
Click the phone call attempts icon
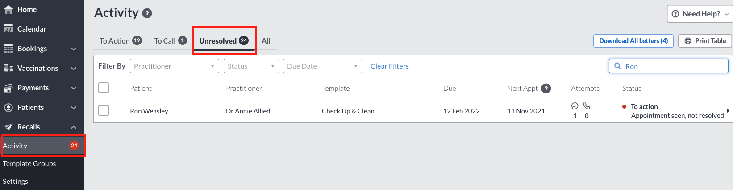click(587, 106)
